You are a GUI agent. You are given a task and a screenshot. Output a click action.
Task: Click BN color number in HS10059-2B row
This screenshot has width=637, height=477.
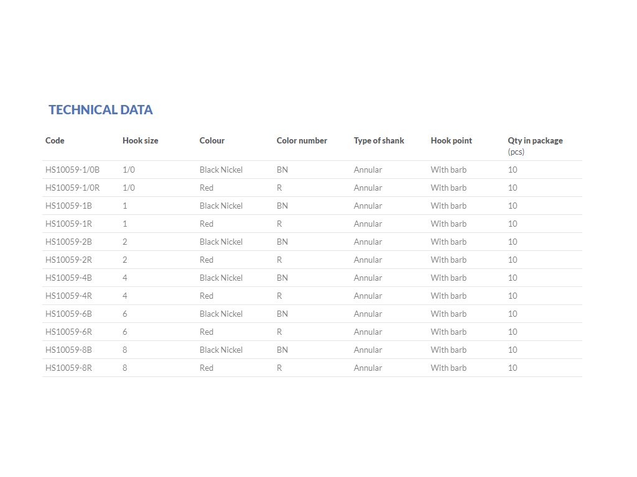click(x=282, y=242)
